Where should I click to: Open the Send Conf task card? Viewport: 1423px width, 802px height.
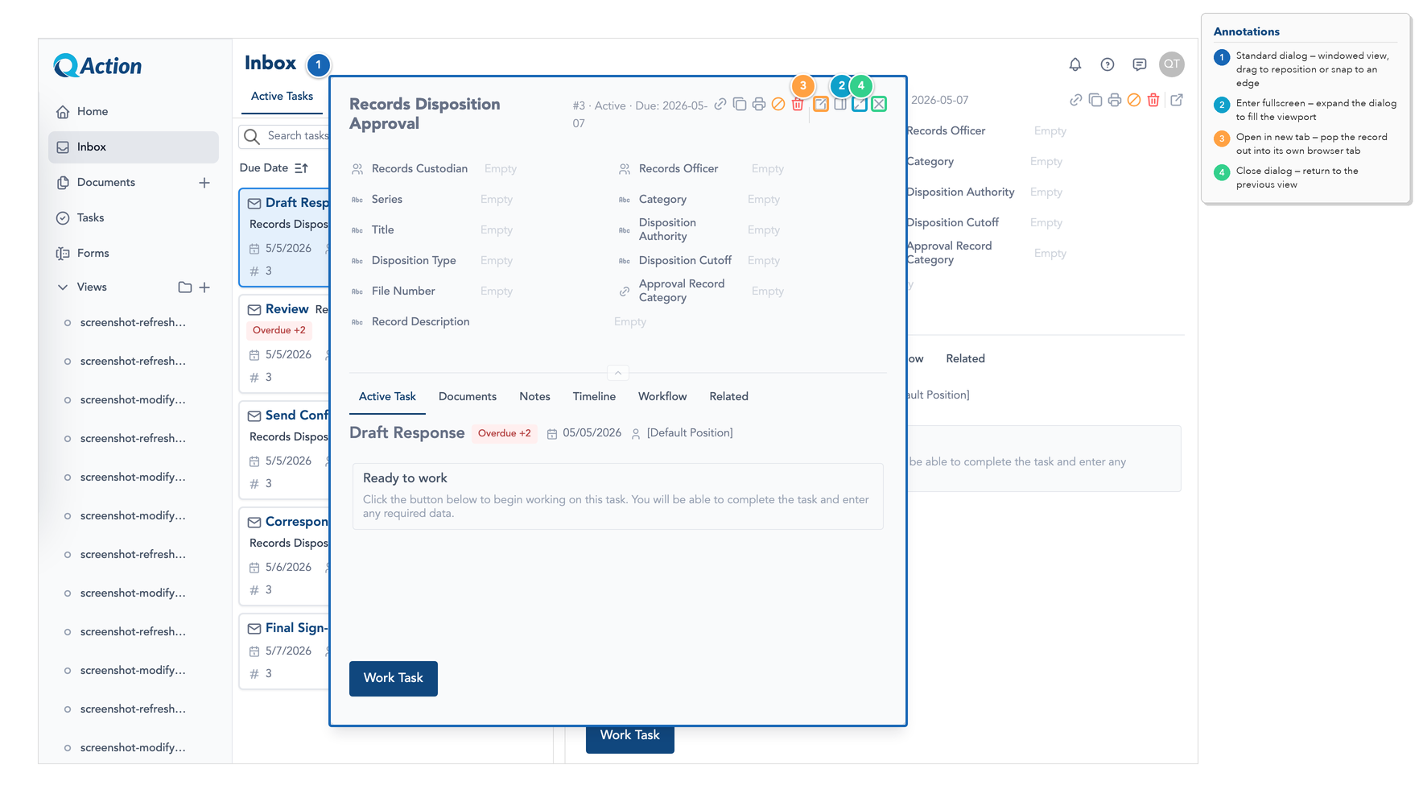click(x=284, y=449)
